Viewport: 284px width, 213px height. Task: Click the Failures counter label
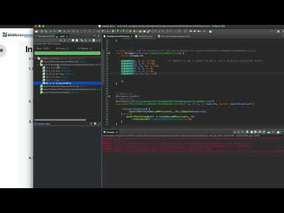85,49
